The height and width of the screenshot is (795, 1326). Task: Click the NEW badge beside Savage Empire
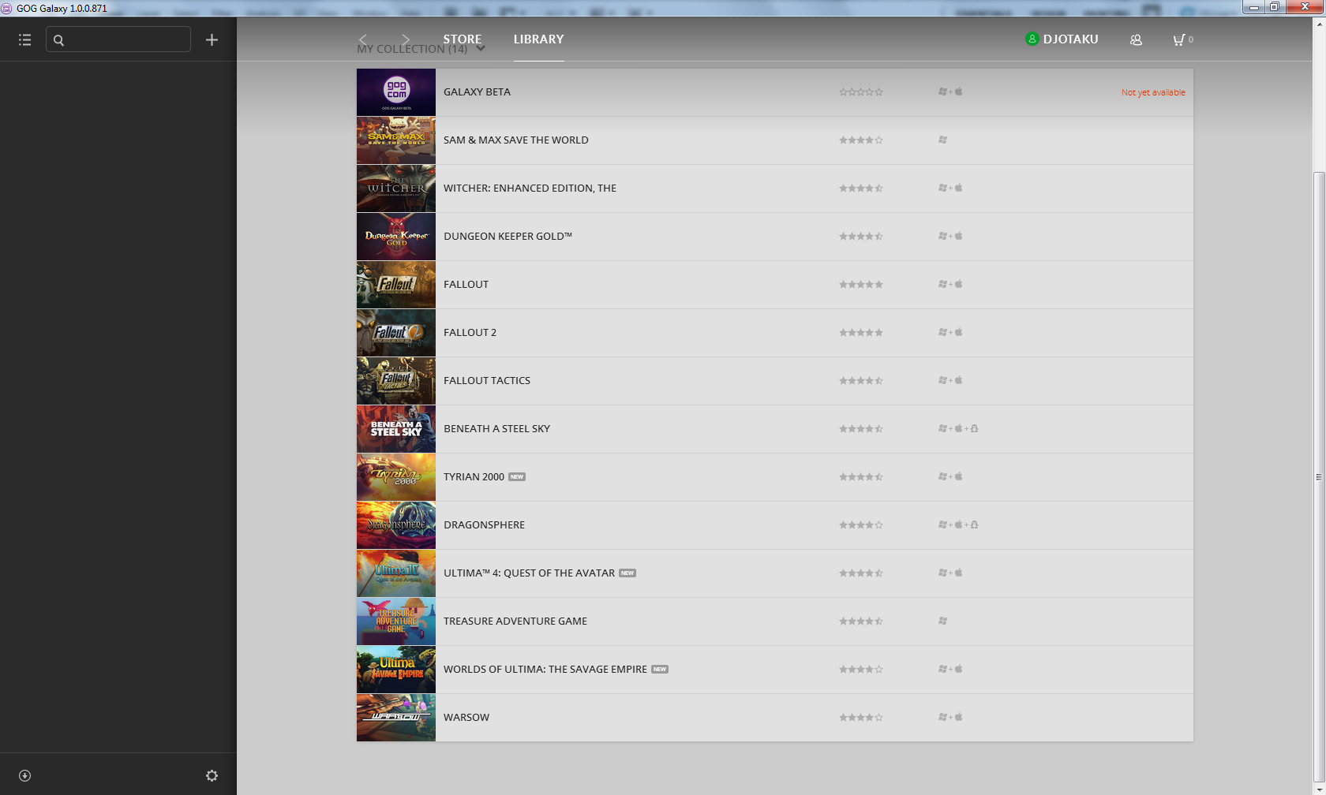click(660, 670)
